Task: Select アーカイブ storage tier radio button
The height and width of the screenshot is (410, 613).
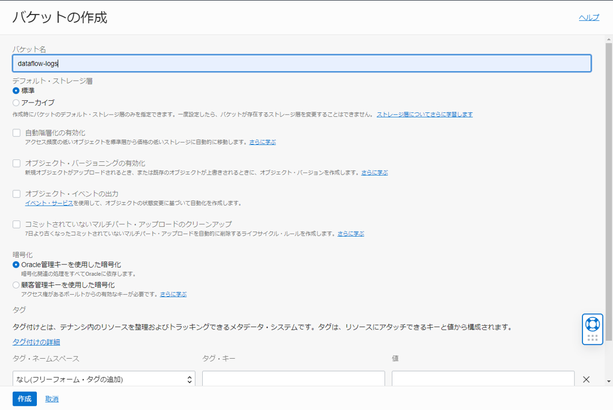Action: (x=16, y=102)
